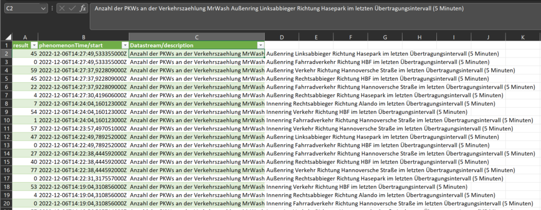Viewport: 541px width, 210px height.
Task: Click description cell in row 10
Action: (197, 120)
